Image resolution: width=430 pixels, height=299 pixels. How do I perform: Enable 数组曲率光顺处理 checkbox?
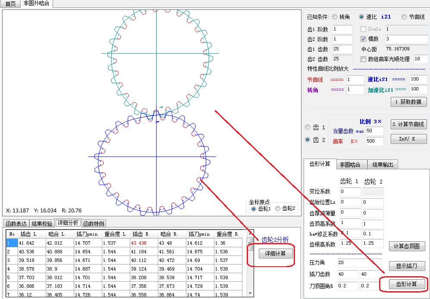pyautogui.click(x=363, y=59)
